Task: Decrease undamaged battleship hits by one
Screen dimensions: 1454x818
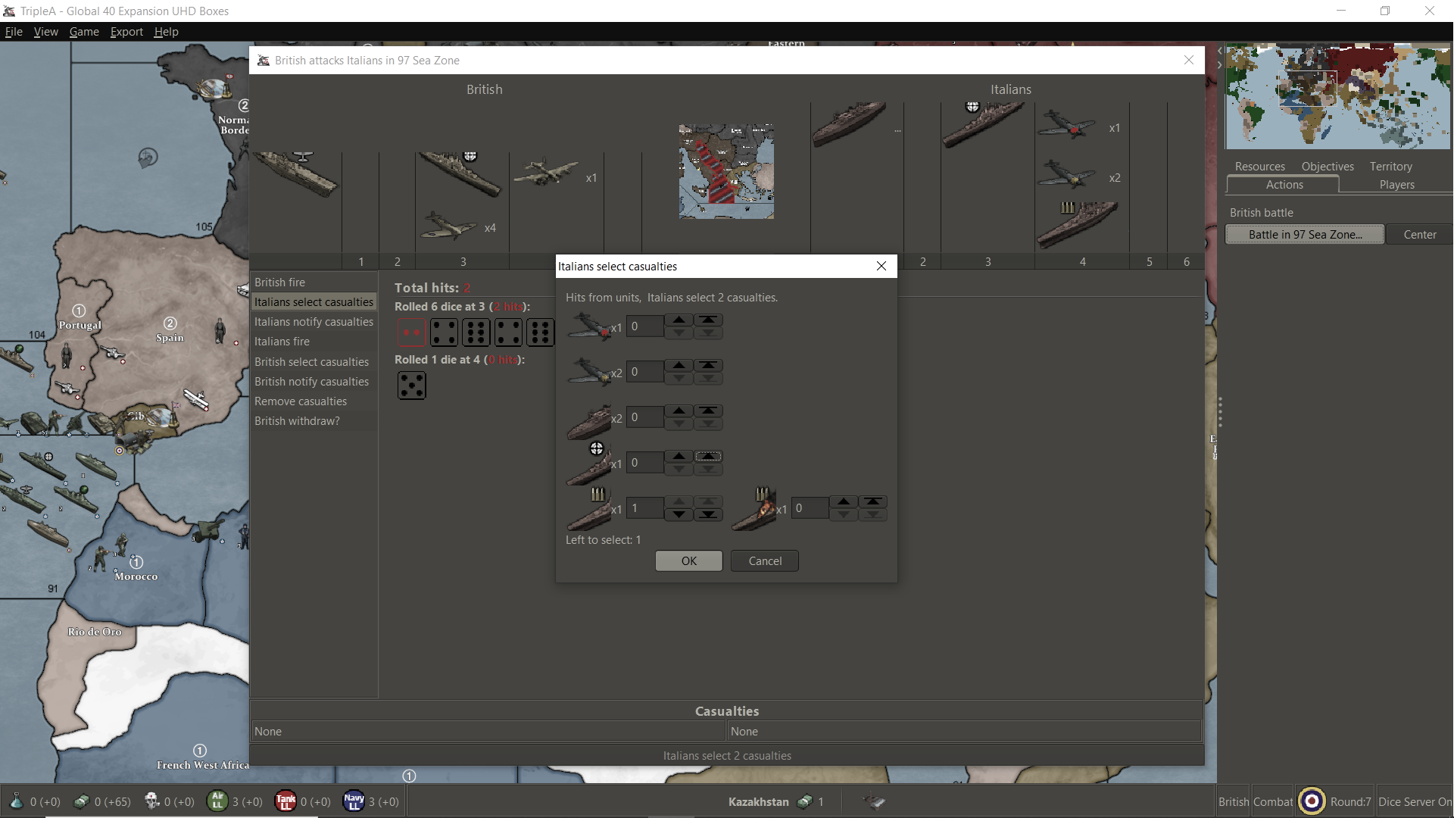Action: coord(679,515)
